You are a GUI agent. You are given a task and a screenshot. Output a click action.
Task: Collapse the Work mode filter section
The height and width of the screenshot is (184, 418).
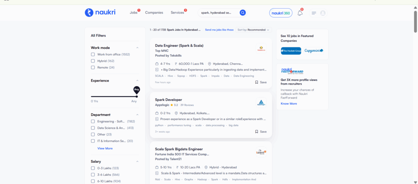pos(137,48)
